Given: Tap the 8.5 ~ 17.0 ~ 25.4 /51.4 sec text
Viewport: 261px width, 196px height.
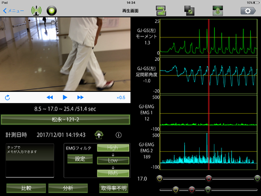Looking at the screenshot, I should pyautogui.click(x=65, y=109).
